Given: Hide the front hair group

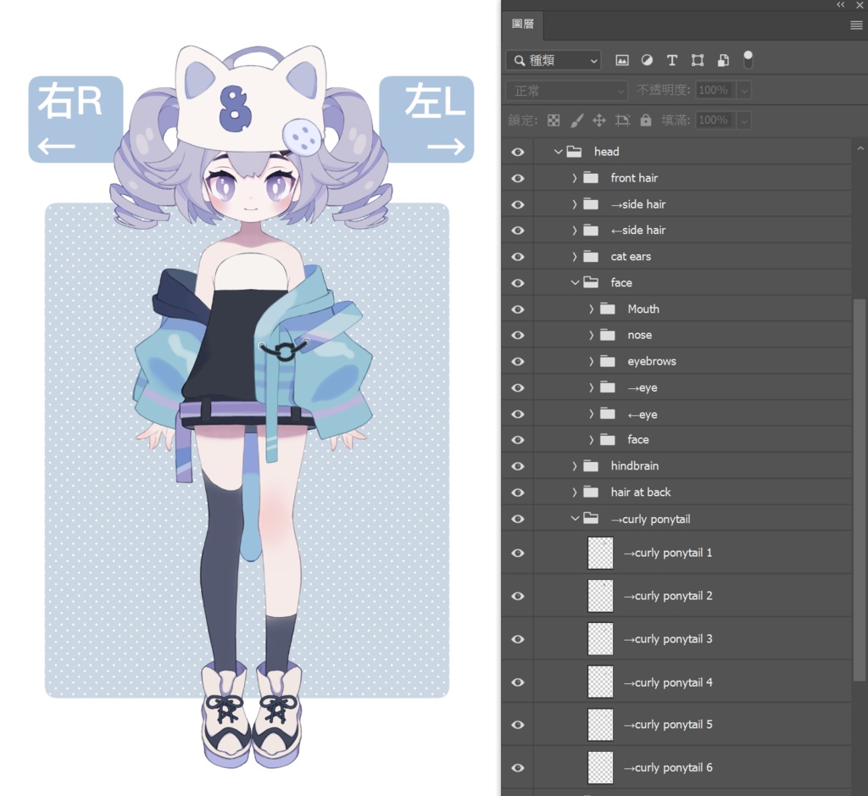Looking at the screenshot, I should pyautogui.click(x=516, y=177).
